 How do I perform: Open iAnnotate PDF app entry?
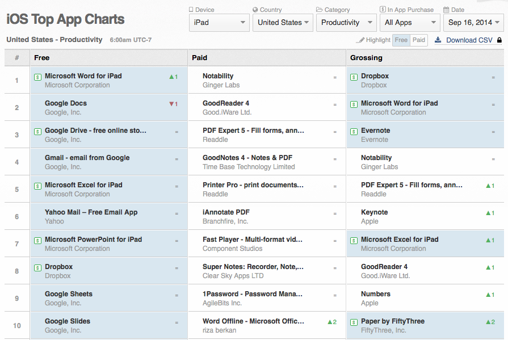click(226, 212)
